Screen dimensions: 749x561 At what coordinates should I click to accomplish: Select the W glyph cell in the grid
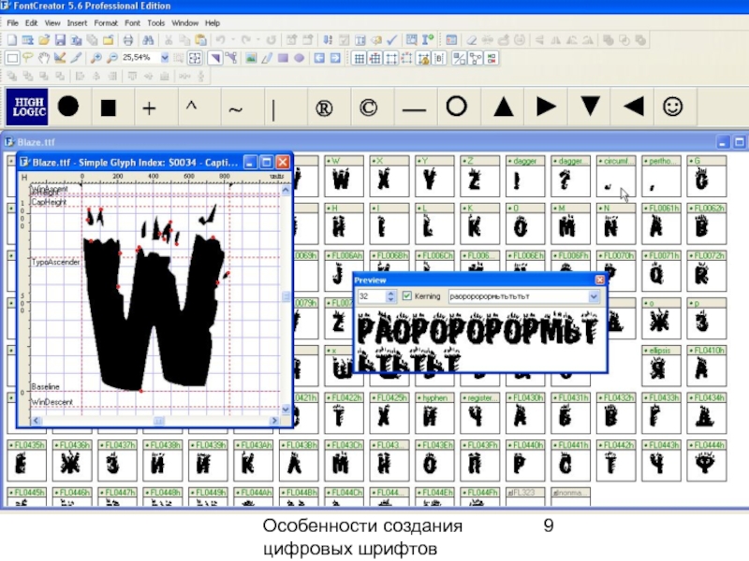coord(341,178)
